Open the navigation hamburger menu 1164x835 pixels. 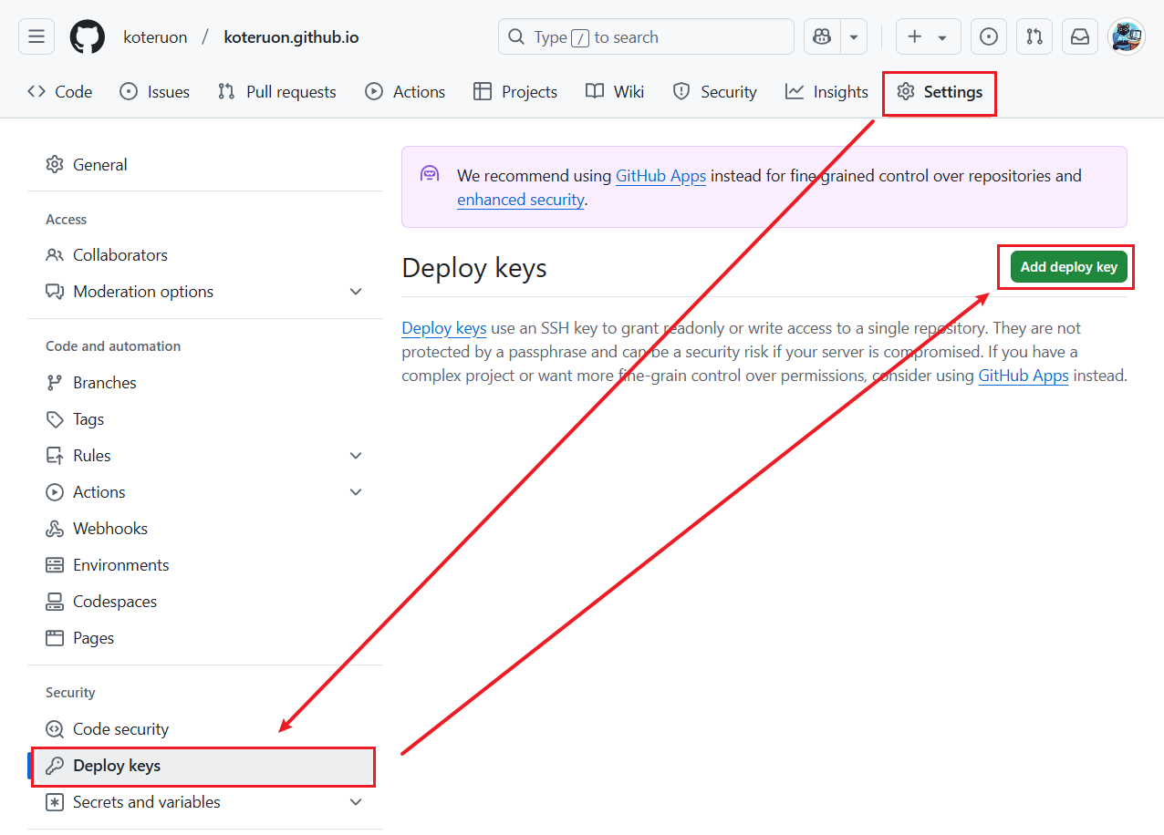[36, 36]
